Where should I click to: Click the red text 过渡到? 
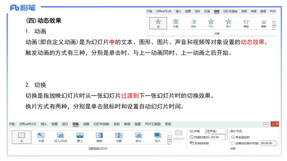coord(130,96)
